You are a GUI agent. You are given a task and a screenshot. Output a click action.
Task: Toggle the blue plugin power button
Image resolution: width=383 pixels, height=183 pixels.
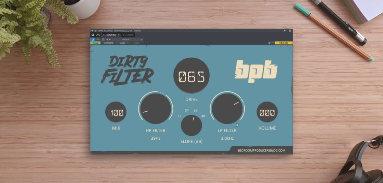click(93, 39)
